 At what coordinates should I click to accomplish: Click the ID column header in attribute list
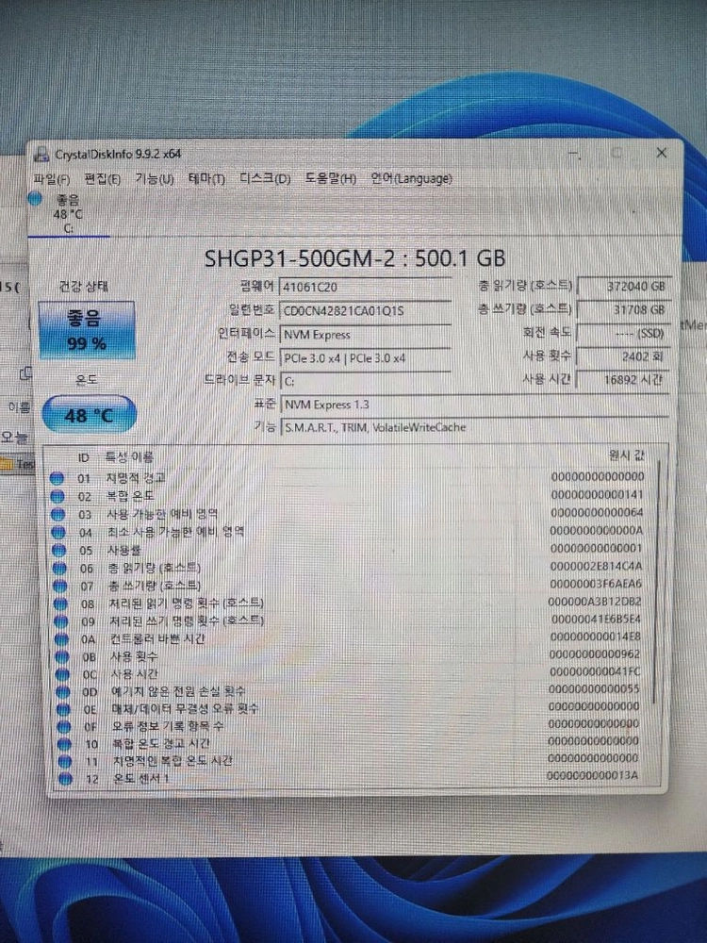[84, 458]
